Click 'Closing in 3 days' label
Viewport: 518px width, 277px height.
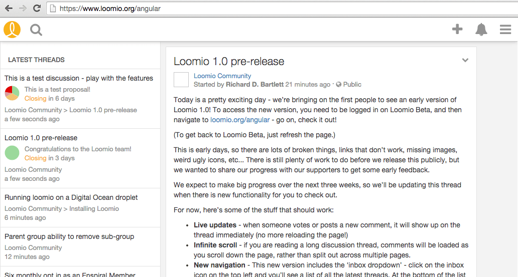point(50,158)
